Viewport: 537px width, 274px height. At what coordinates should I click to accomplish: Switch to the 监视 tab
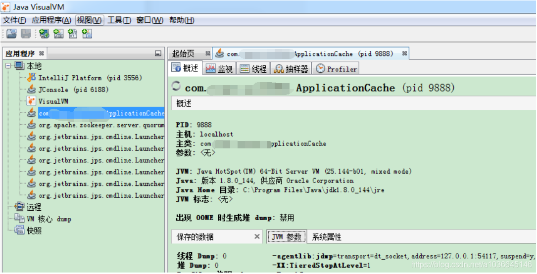(x=219, y=69)
